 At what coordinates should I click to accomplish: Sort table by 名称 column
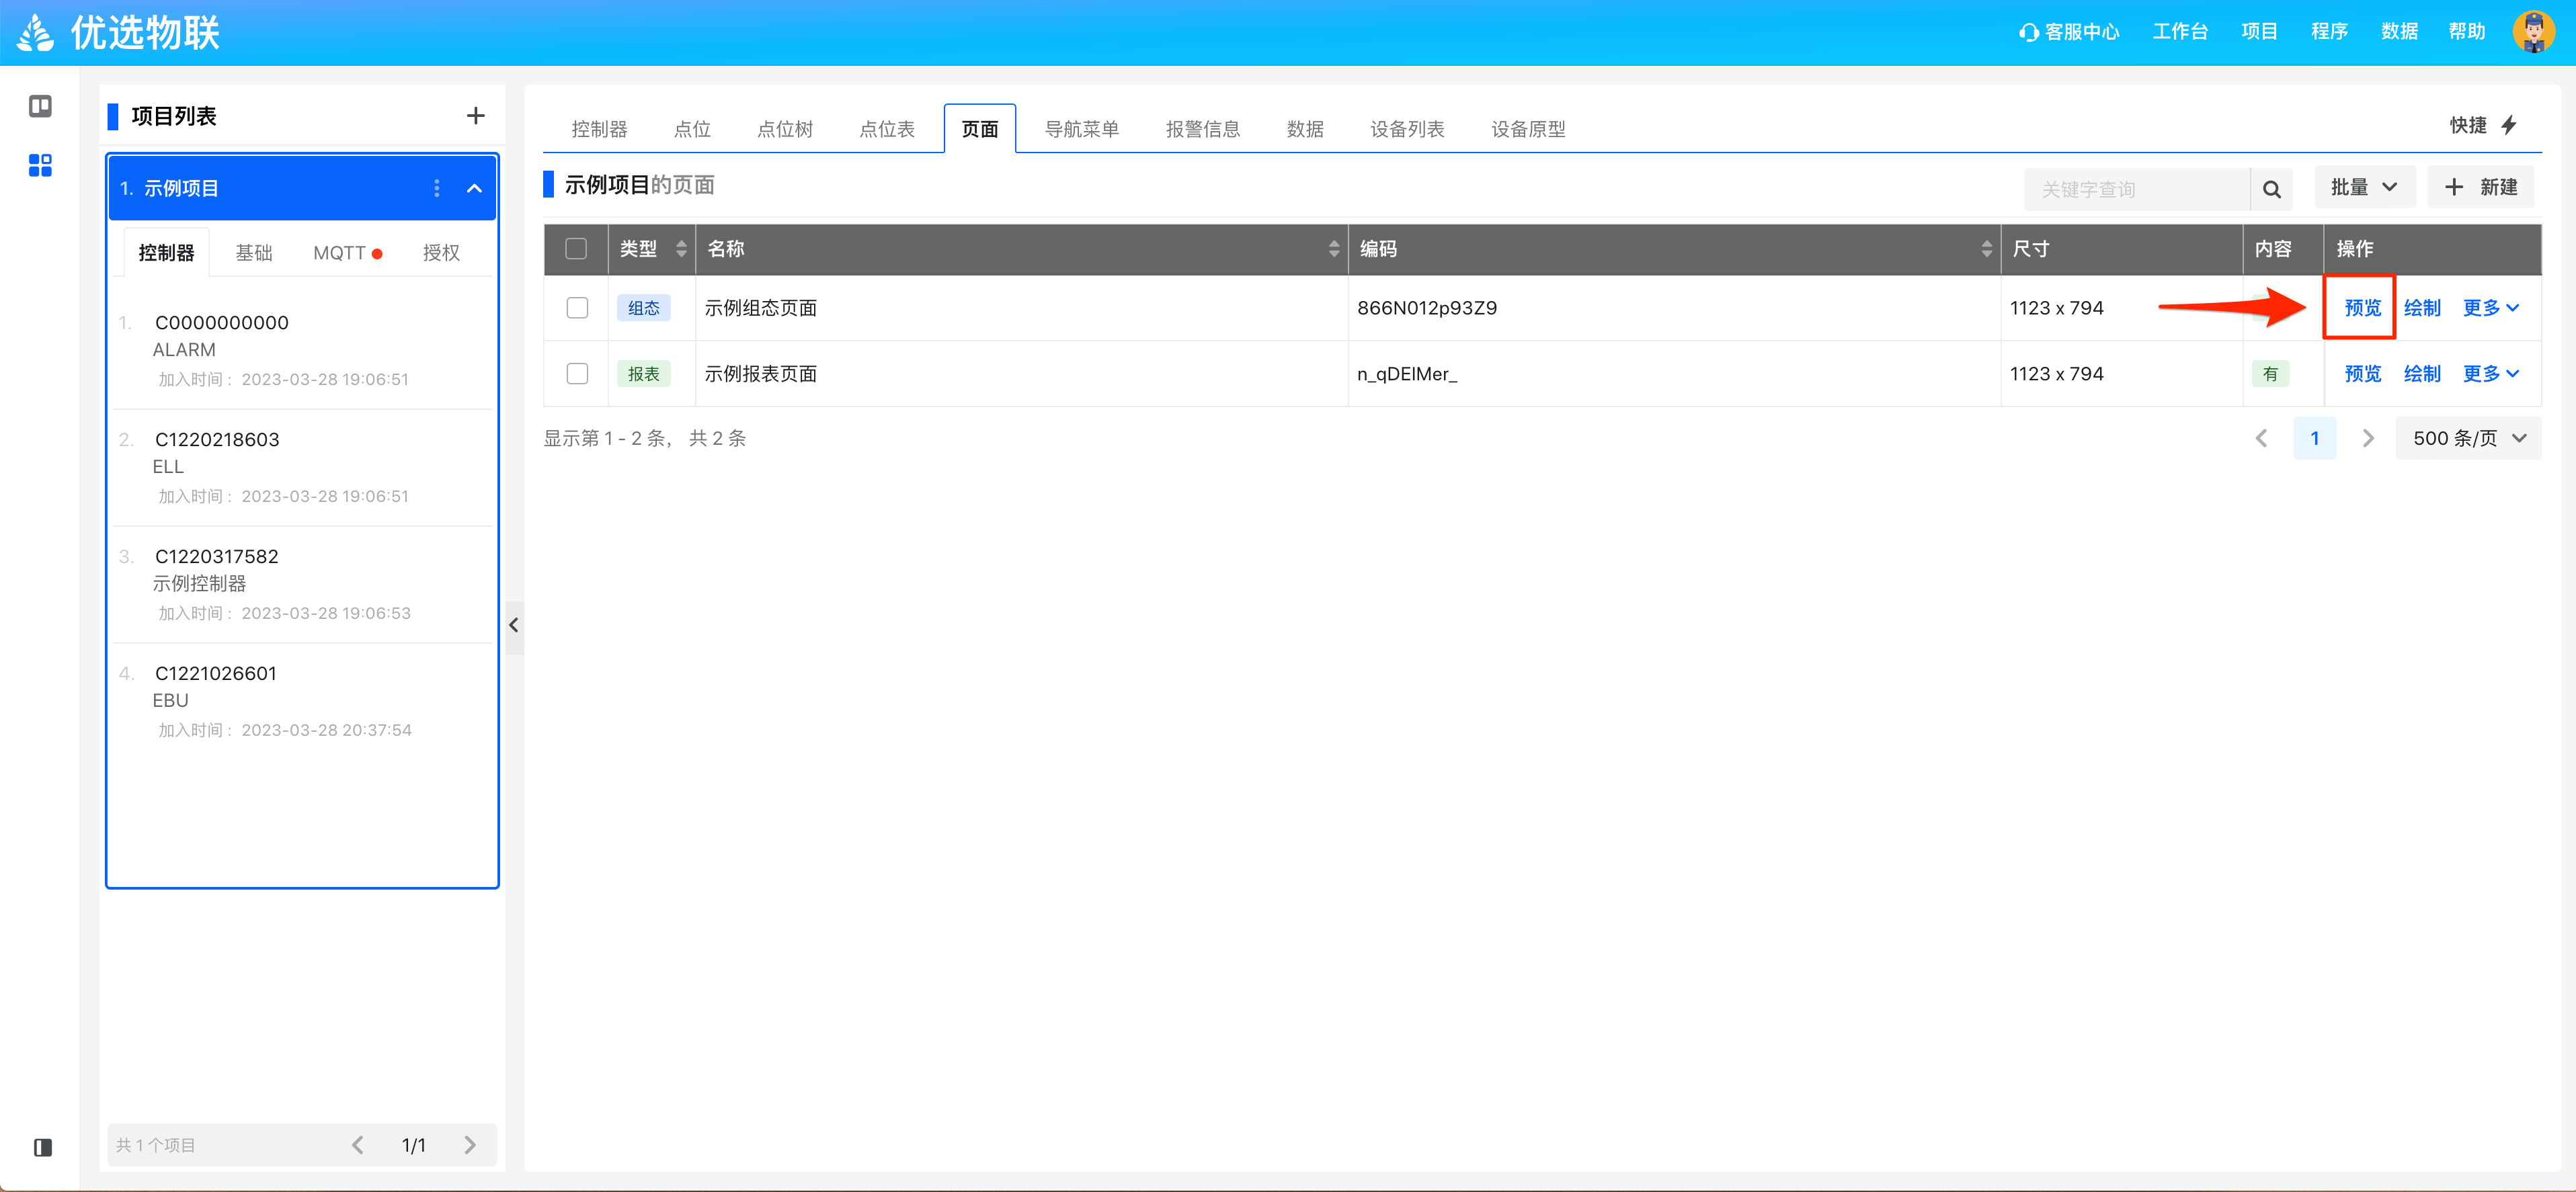1334,249
